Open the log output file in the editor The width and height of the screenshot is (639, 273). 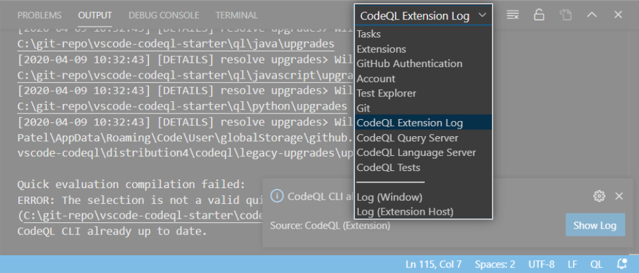pyautogui.click(x=565, y=15)
